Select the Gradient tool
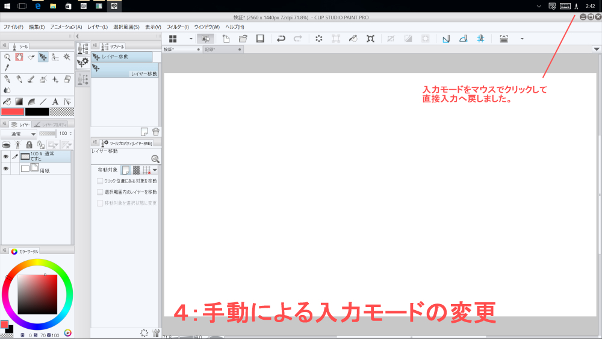Screen dimensions: 602x339 click(19, 101)
